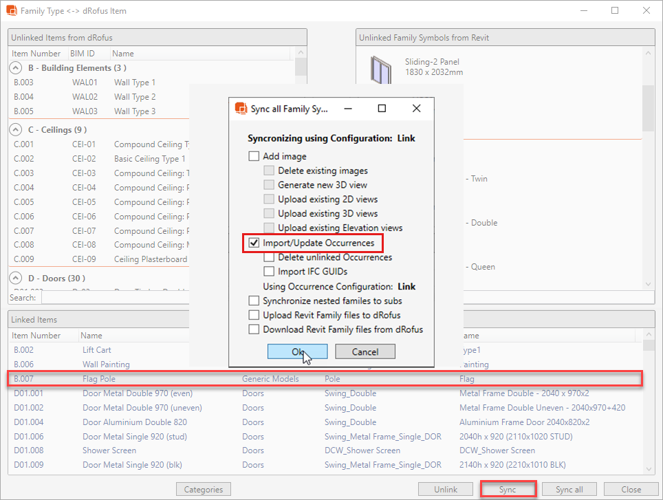Click the dRofus icon in Sync dialog title

click(x=241, y=109)
